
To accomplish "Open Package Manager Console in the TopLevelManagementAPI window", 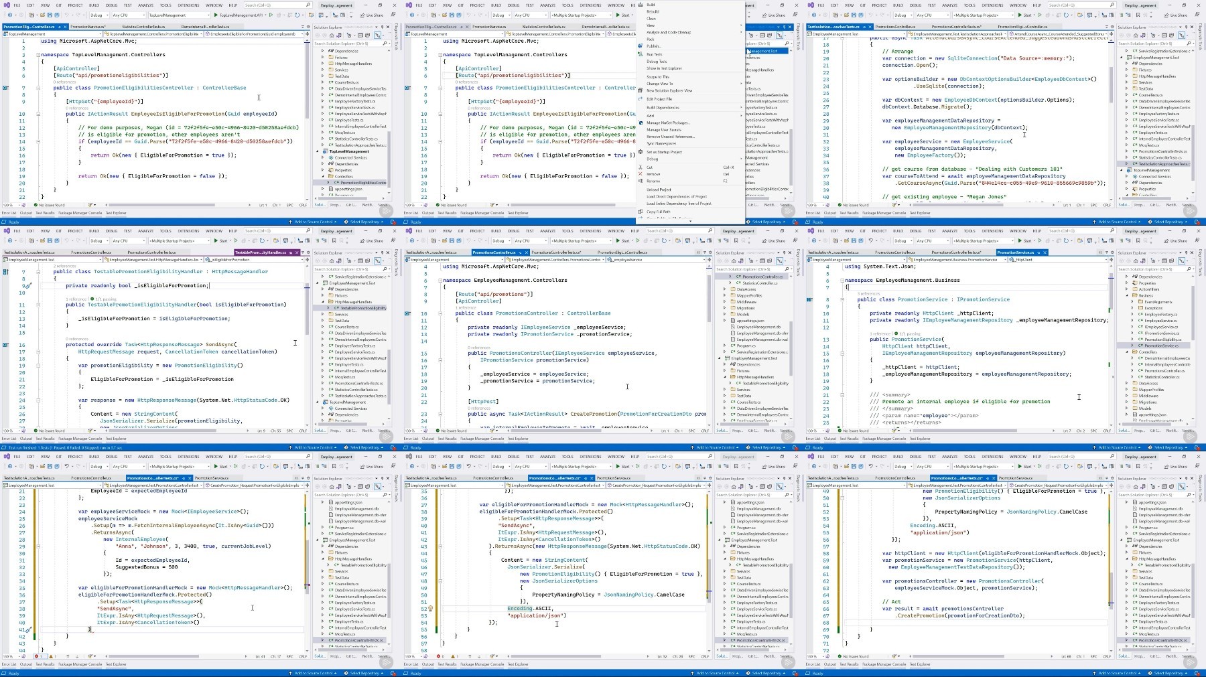I will coord(80,213).
